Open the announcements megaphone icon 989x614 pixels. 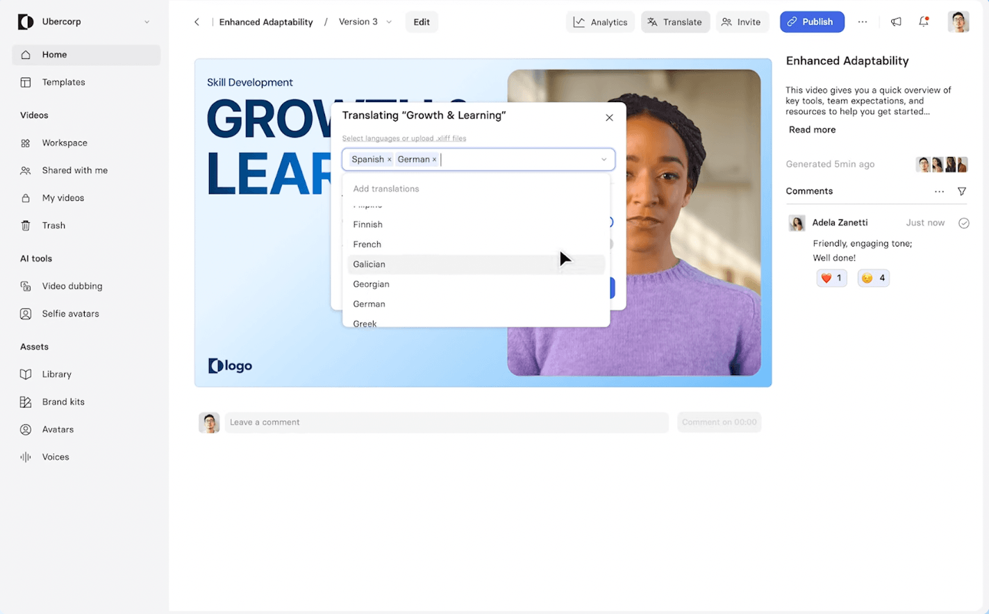click(896, 22)
